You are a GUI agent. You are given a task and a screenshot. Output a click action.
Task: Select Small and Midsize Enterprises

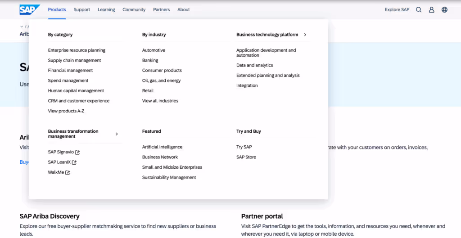click(172, 167)
